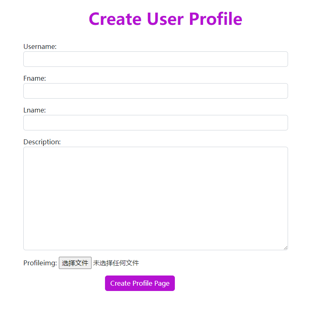Place cursor in the last name box
Image resolution: width=315 pixels, height=313 pixels.
click(155, 123)
